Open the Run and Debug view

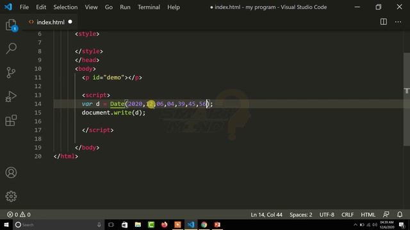tap(11, 96)
